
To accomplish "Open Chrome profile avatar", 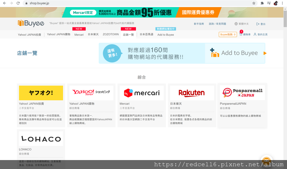I will point(276,3).
